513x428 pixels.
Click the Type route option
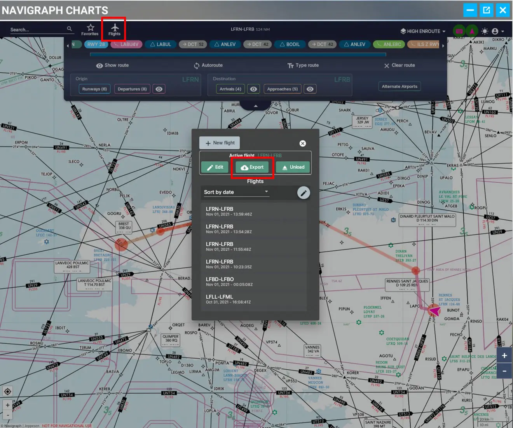click(303, 65)
